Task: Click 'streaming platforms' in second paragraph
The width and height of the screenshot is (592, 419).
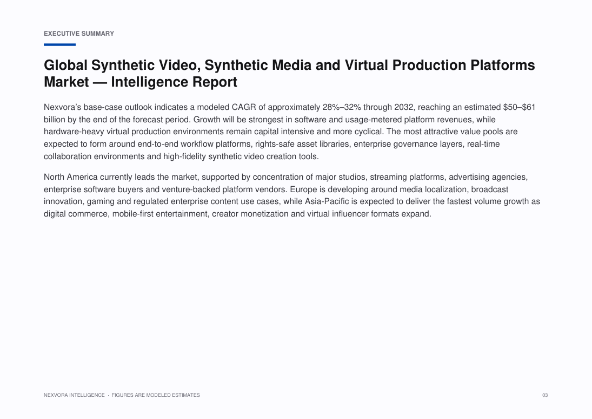Action: click(407, 177)
